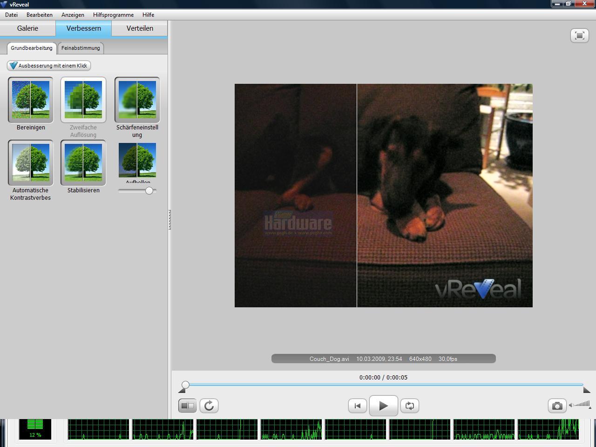Mute audio via speaker icon
This screenshot has width=596, height=447.
point(571,405)
